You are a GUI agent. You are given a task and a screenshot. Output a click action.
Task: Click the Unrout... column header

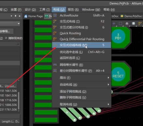coord(10,86)
